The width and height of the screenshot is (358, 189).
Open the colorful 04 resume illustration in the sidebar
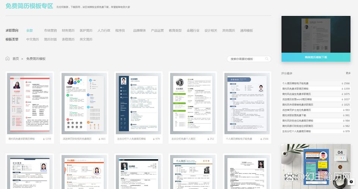[x=316, y=166]
